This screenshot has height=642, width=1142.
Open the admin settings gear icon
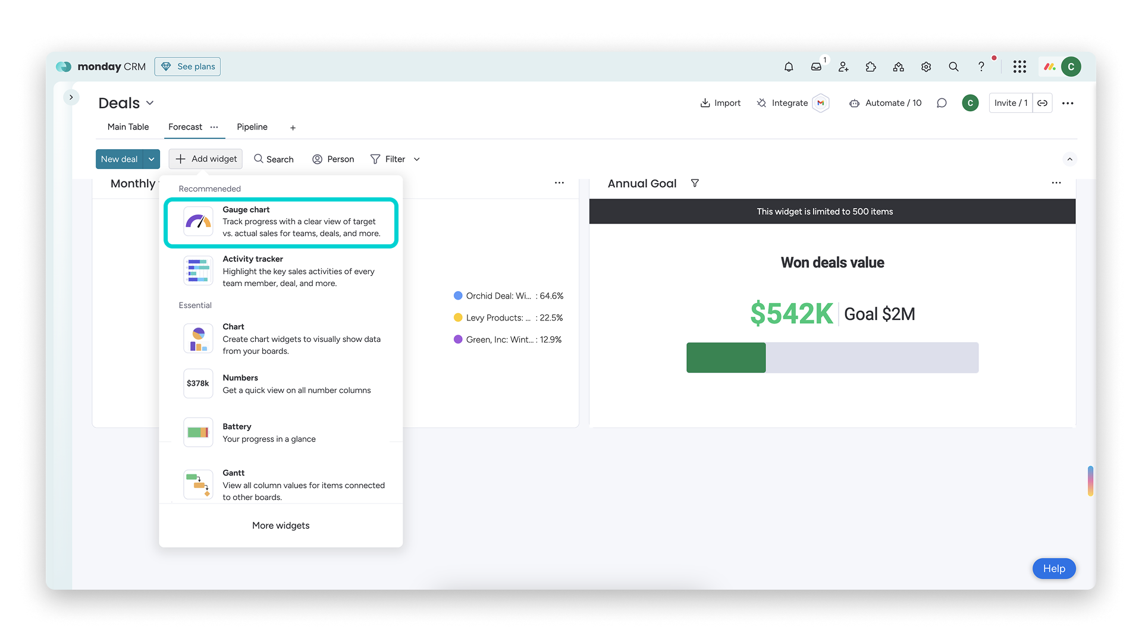pos(926,67)
